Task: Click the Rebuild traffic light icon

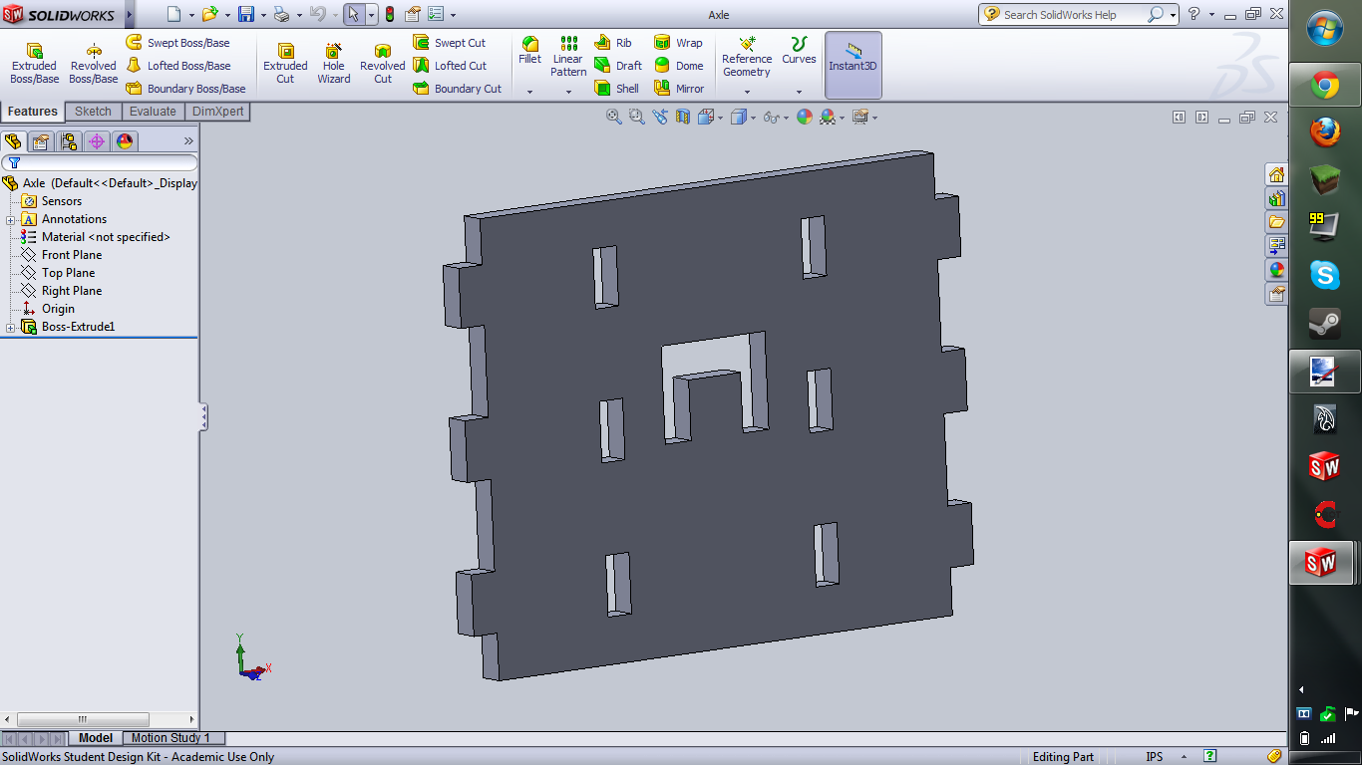Action: click(389, 14)
